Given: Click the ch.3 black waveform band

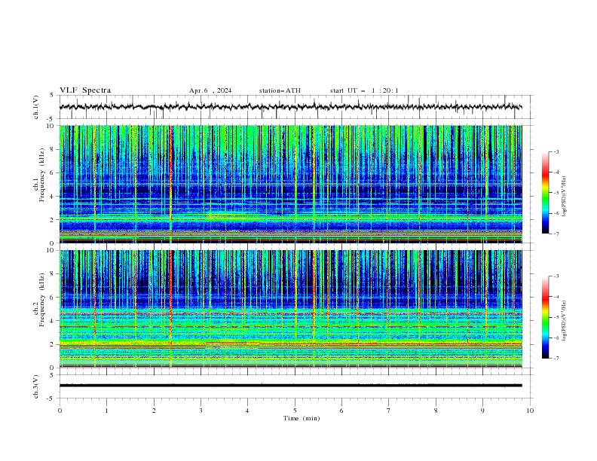Looking at the screenshot, I should pyautogui.click(x=291, y=386).
